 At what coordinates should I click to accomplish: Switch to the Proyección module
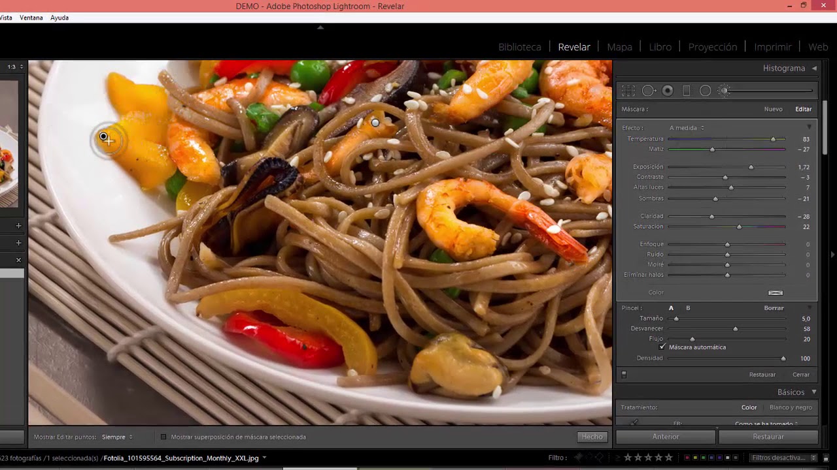[x=713, y=47]
